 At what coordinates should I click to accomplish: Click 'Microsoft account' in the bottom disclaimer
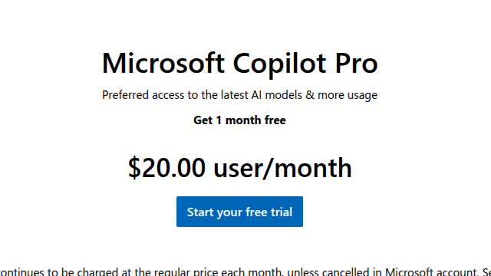point(431,271)
